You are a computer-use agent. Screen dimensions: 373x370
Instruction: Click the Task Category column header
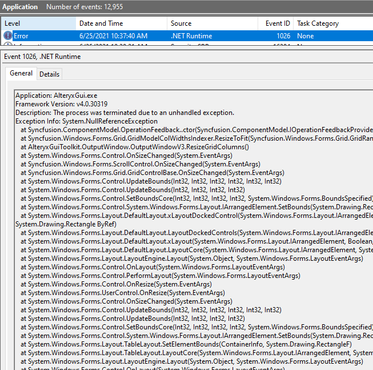click(333, 23)
